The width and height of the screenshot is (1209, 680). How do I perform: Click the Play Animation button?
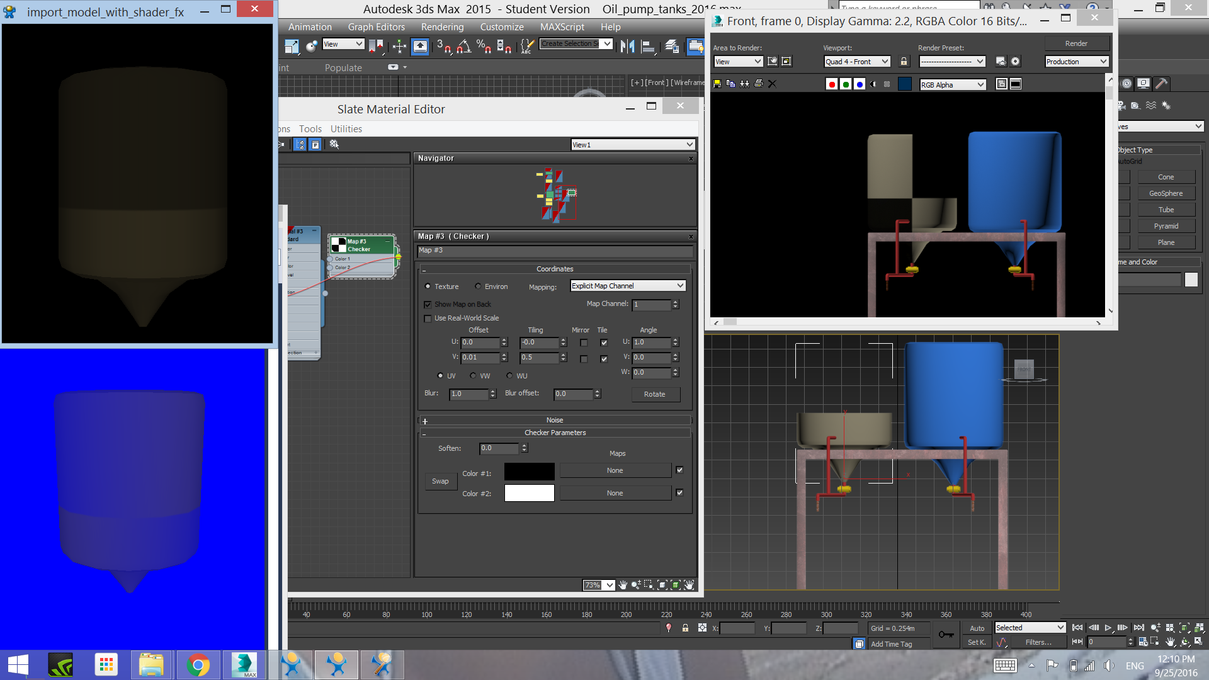click(x=1108, y=628)
